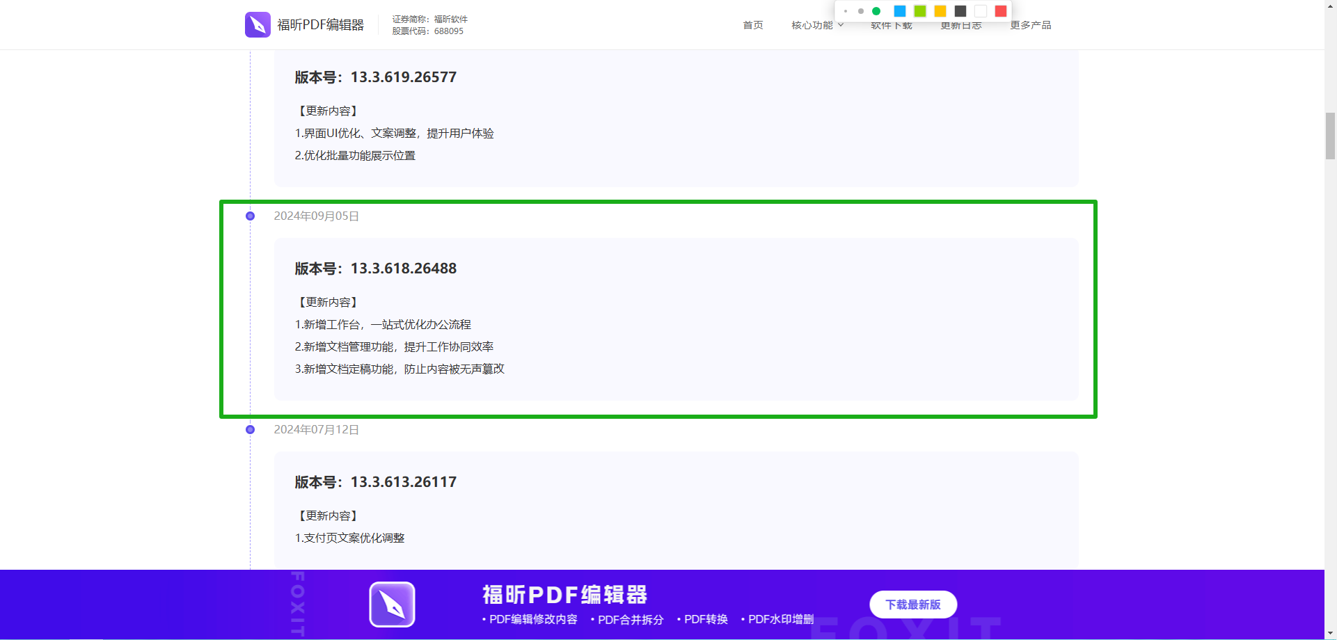1337x640 pixels.
Task: Click the Foxit PDF editor logo icon in header
Action: click(258, 25)
